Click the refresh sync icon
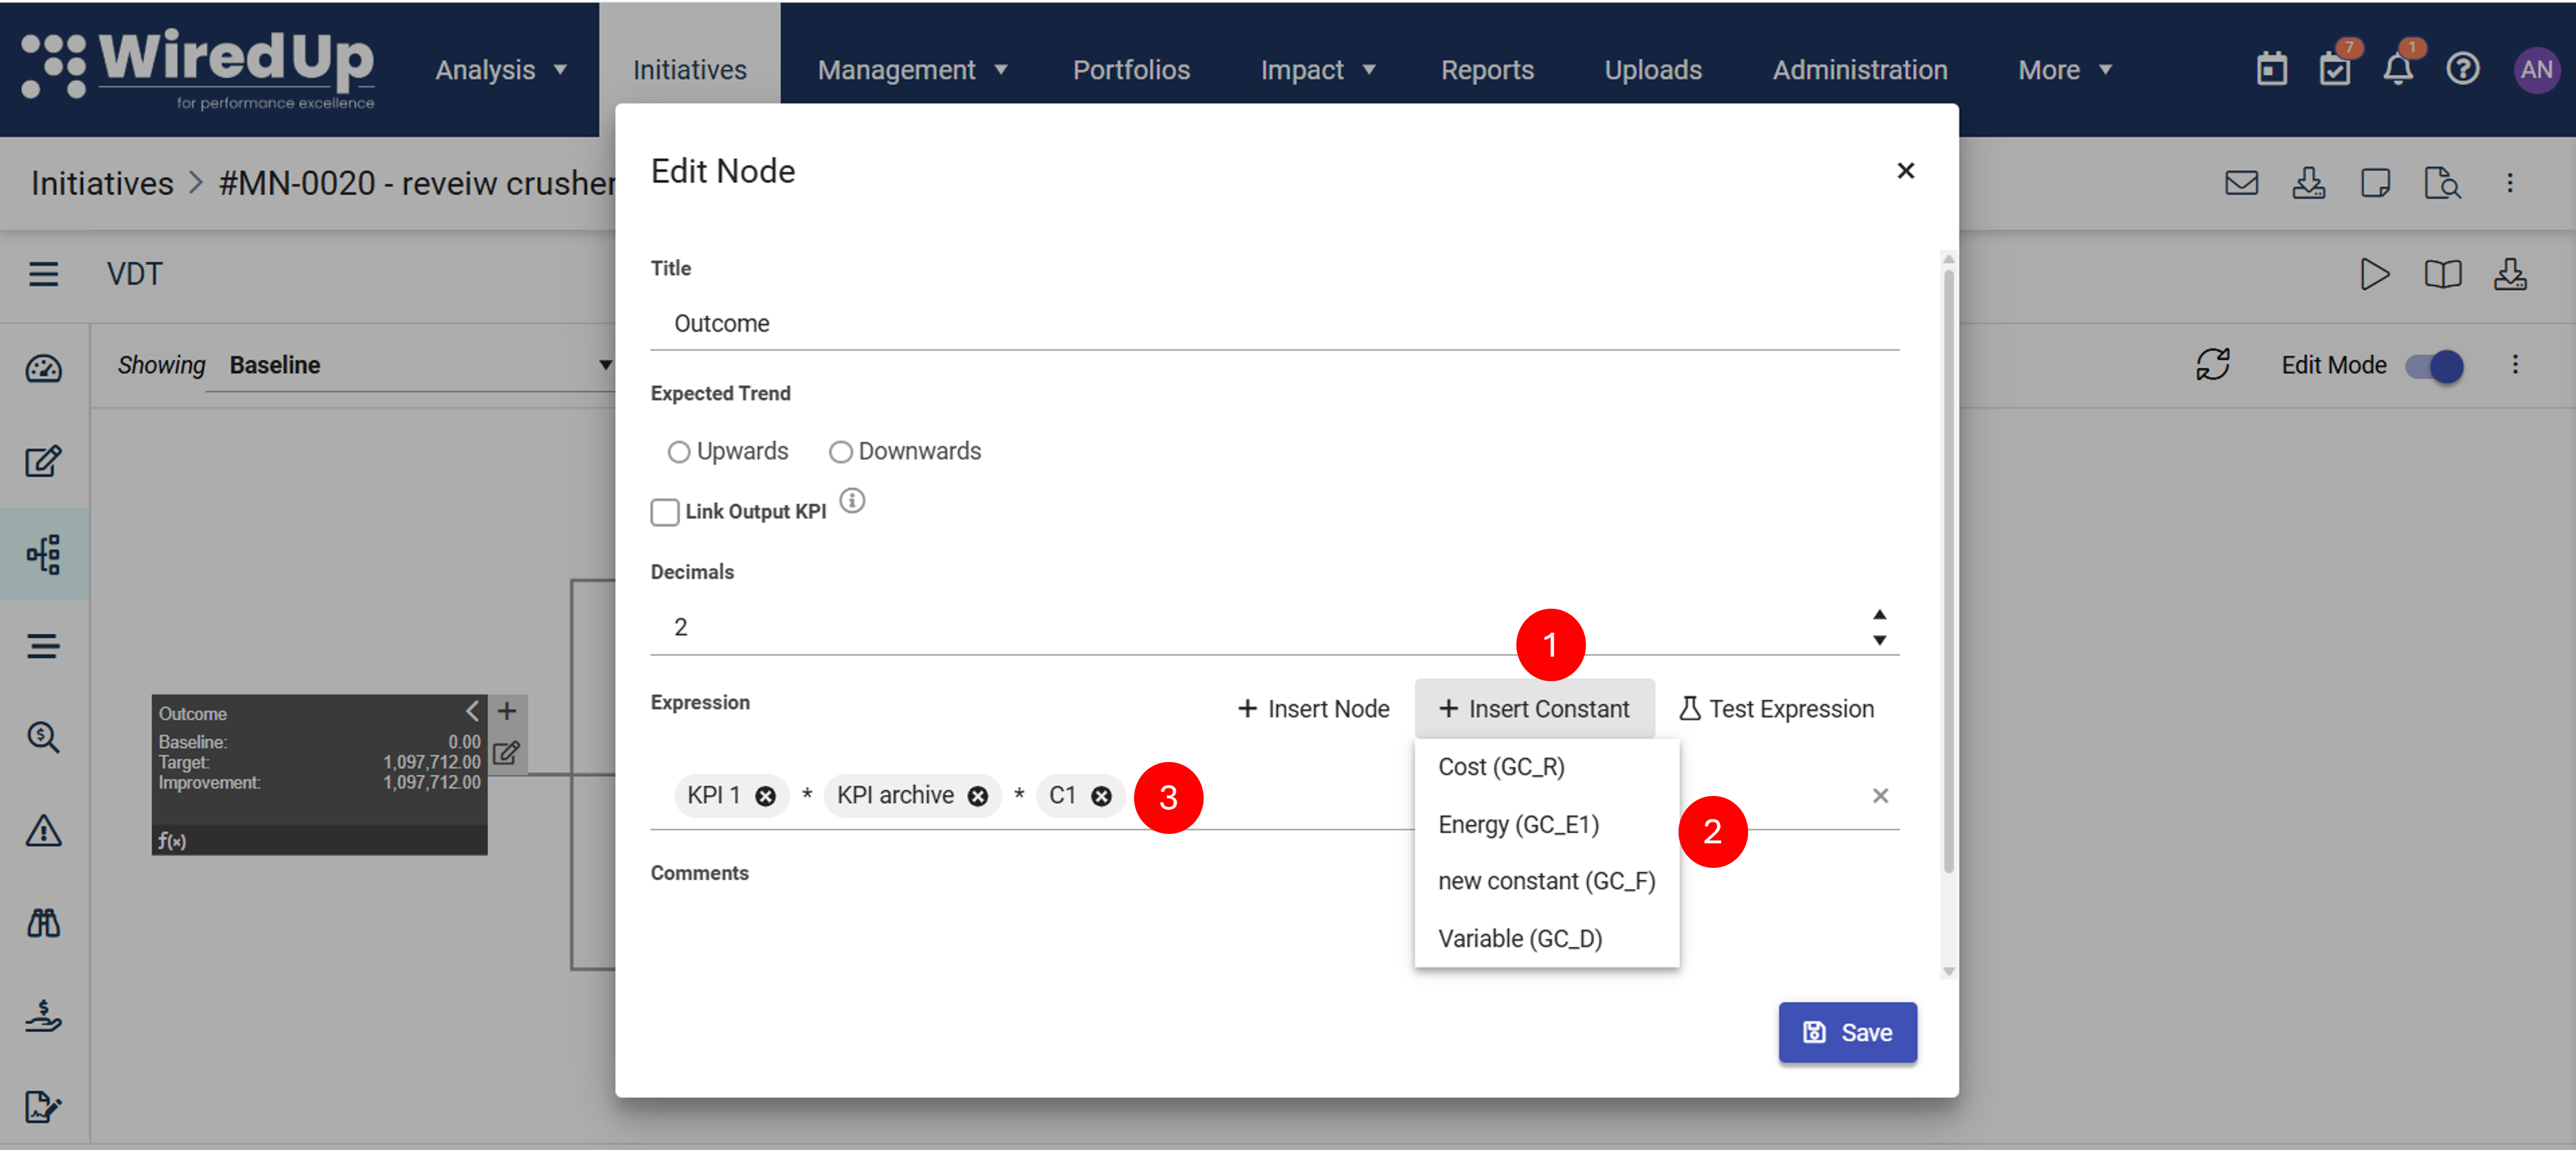 (2212, 365)
